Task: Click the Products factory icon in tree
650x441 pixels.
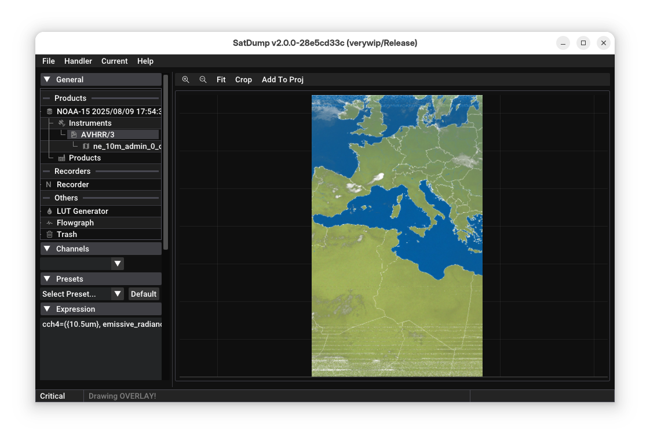Action: 61,158
